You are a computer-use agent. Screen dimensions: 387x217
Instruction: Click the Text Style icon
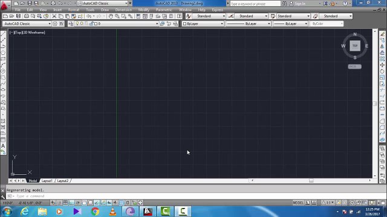tap(188, 16)
